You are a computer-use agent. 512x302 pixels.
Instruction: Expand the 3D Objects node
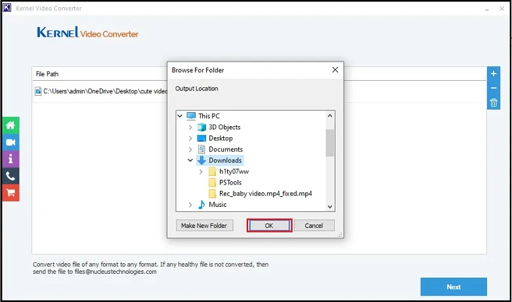tap(190, 127)
